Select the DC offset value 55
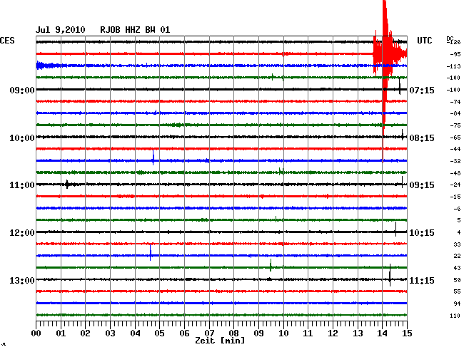The image size is (464, 352). (x=457, y=291)
